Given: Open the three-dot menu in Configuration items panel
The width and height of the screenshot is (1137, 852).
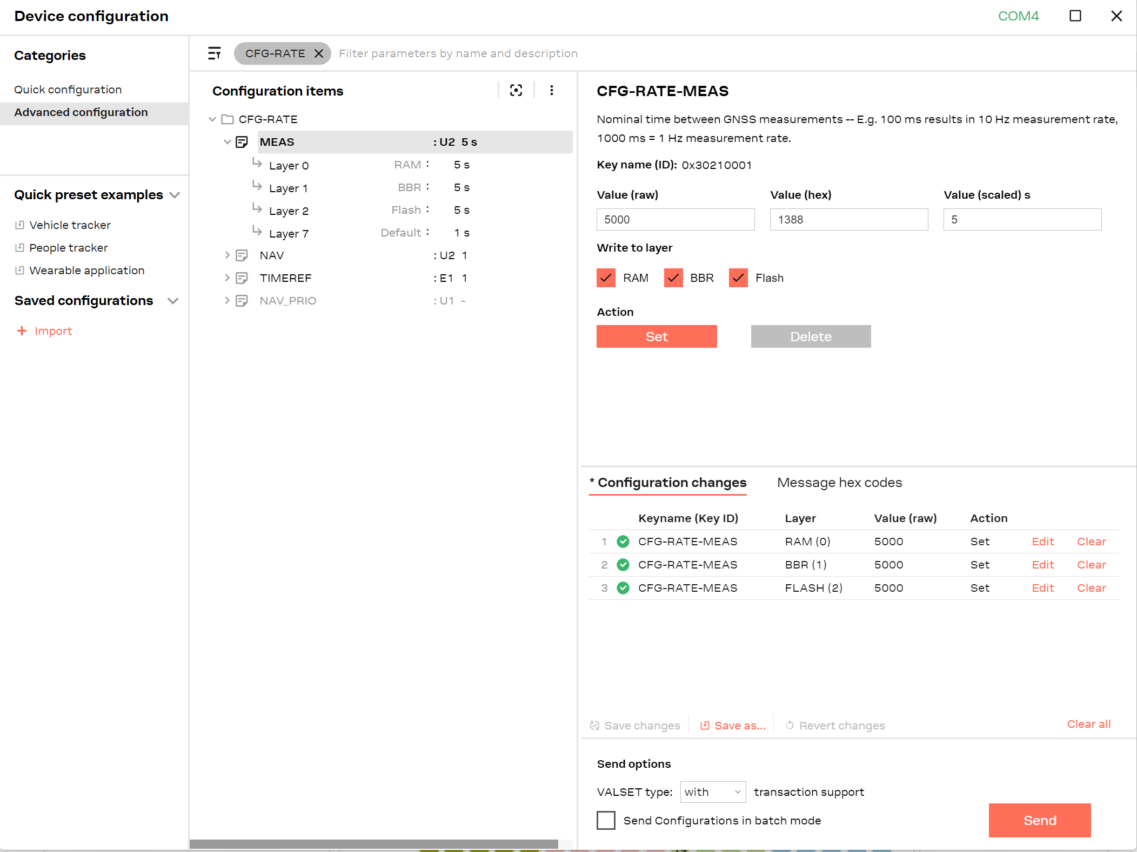Looking at the screenshot, I should [552, 91].
